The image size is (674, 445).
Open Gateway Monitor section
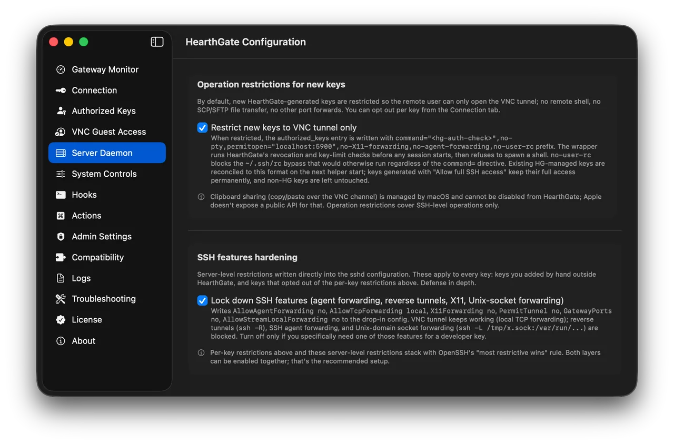(x=107, y=69)
